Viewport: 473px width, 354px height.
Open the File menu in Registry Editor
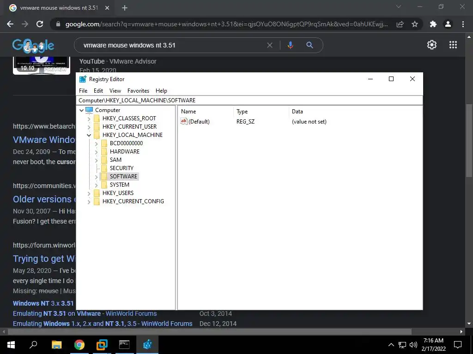(83, 91)
